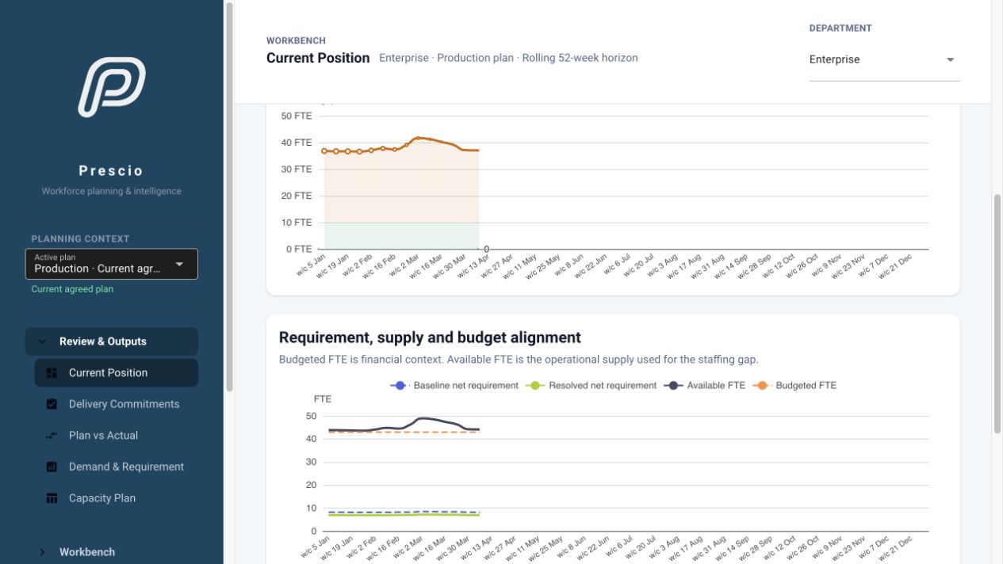This screenshot has height=564, width=1003.
Task: Click the 'Current Position' page title
Action: coord(318,58)
